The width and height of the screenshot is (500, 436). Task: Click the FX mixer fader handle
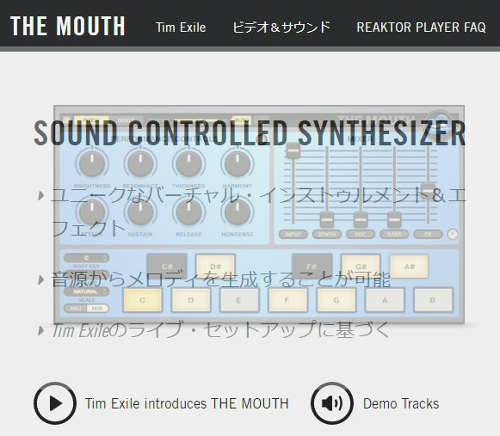tap(428, 191)
